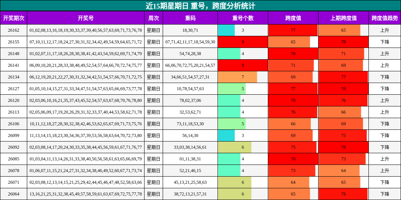Select orange 重号个数 bar in row 26134

[x=238, y=77]
